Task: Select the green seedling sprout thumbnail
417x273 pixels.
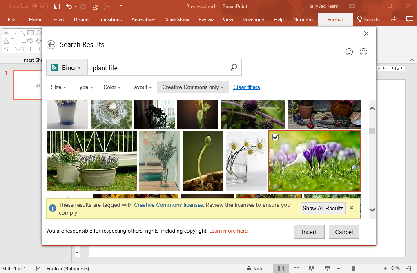Action: [x=203, y=161]
